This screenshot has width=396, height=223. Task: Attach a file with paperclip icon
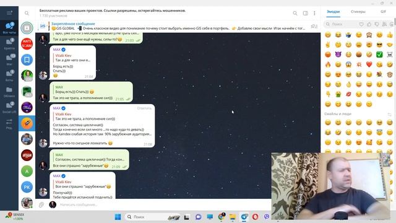[41, 204]
